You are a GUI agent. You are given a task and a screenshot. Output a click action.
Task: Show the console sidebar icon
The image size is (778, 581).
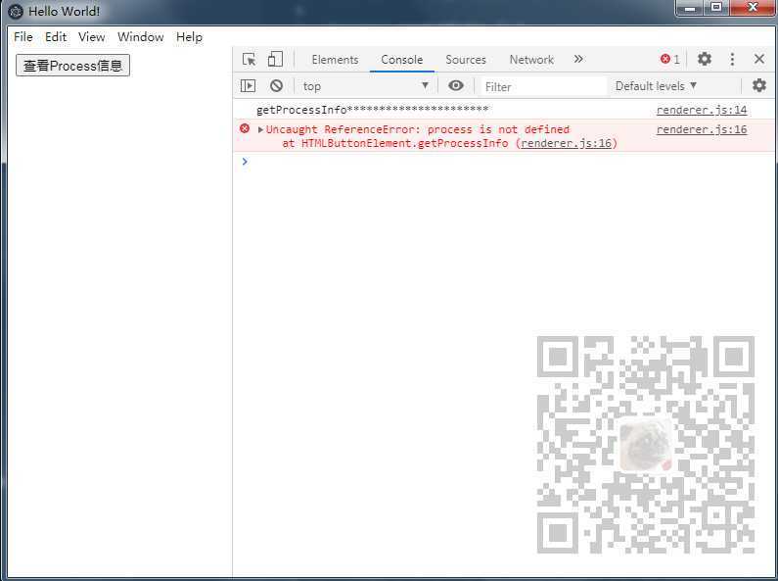coord(249,86)
